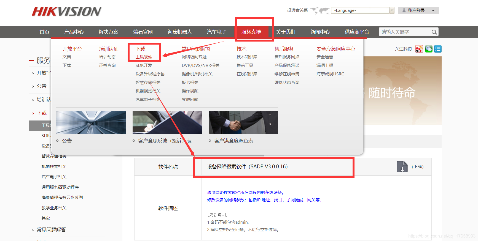This screenshot has height=241, width=478.
Task: Click 智慧存储相关 in dropdown menu
Action: coord(148,83)
